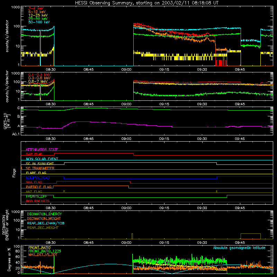
Task: Click the Absolute geomagnetic latitude label
Action: click(x=239, y=248)
